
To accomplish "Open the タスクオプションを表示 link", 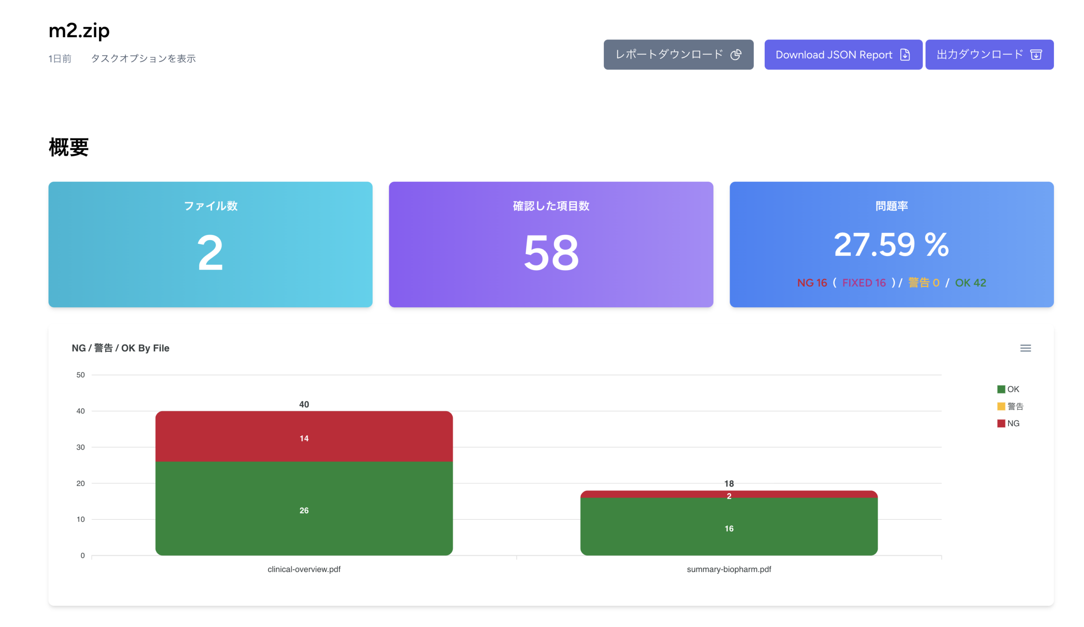I will point(143,58).
